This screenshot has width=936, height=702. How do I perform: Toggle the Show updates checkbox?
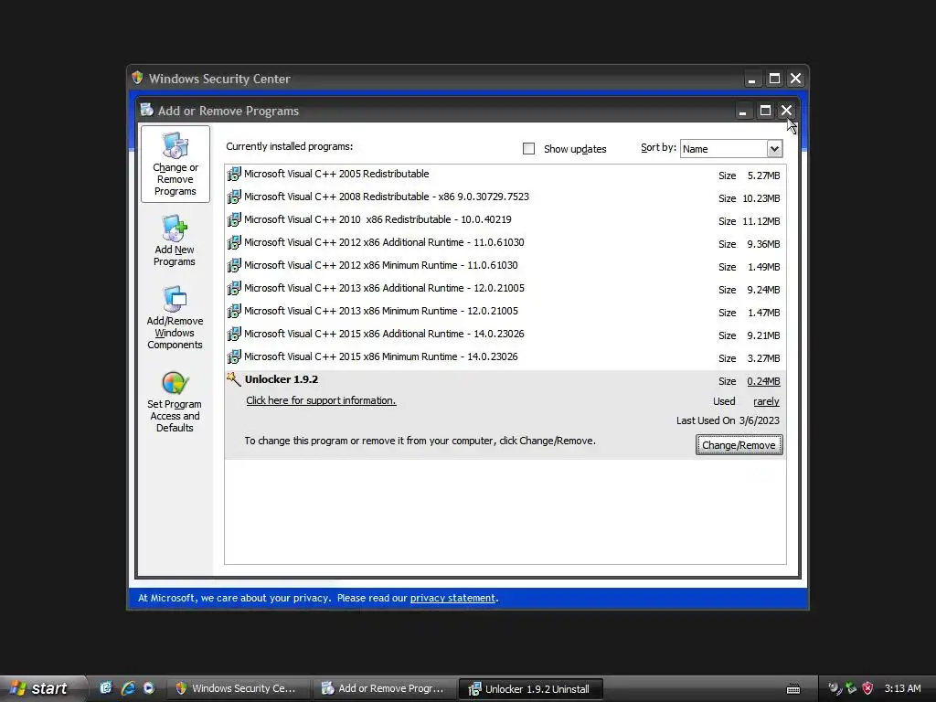[x=529, y=149]
